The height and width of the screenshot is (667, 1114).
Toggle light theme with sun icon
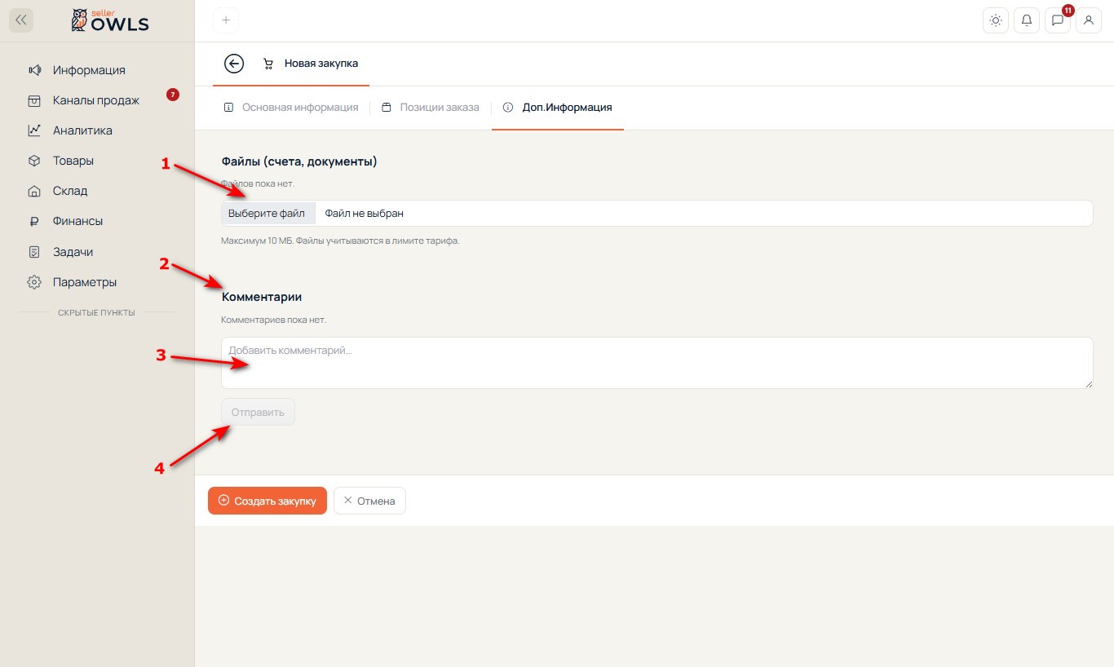coord(996,20)
